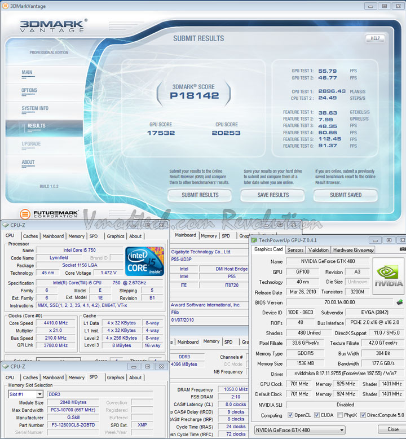Viewport: 406px width, 439px height.
Task: Open UPGRADE in the 3DMark sidebar
Action: [x=31, y=144]
